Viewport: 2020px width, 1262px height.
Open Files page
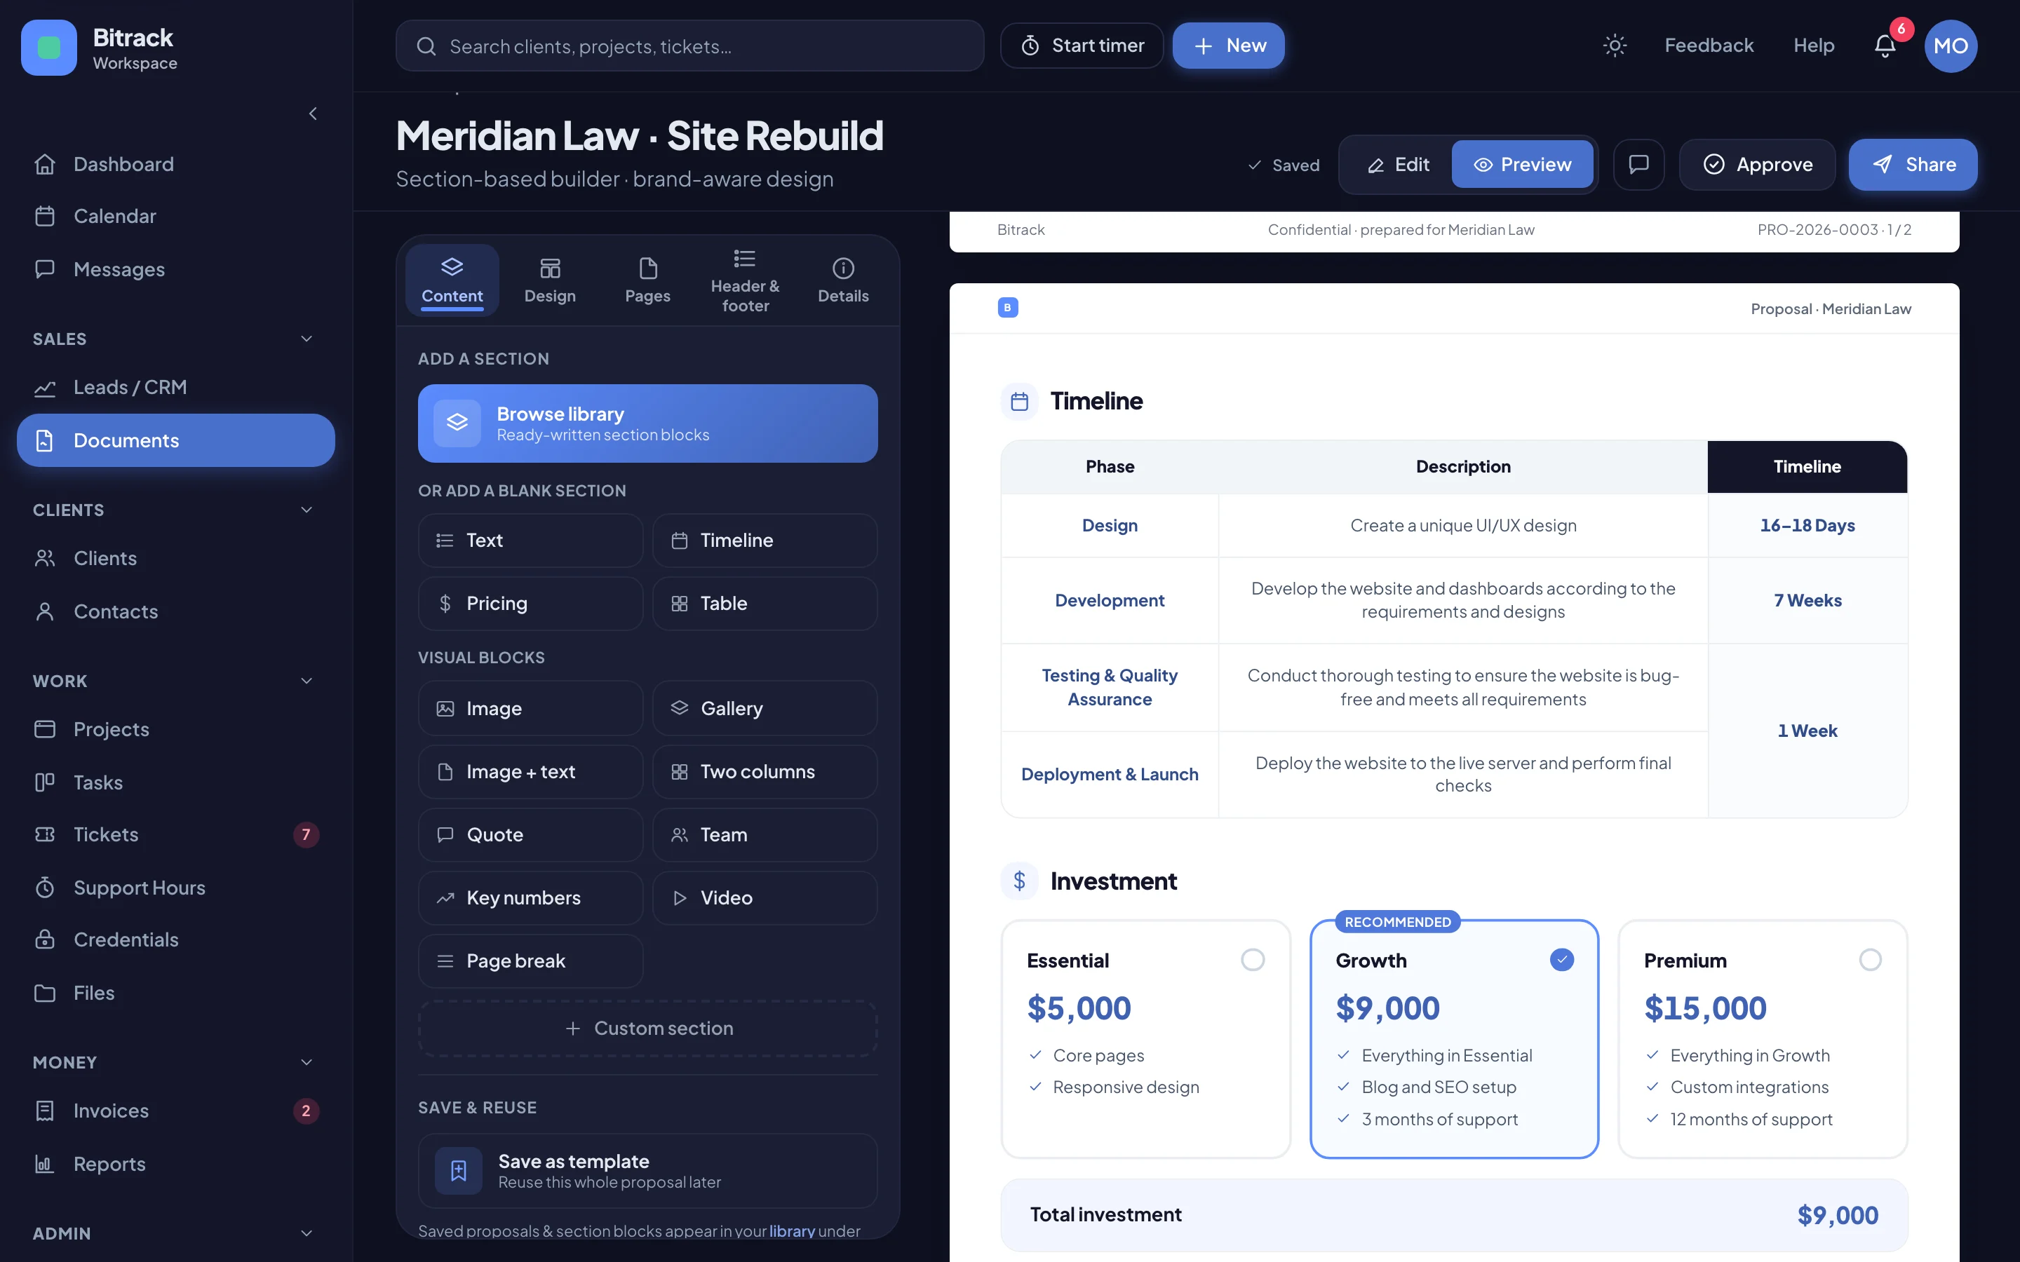(x=175, y=992)
